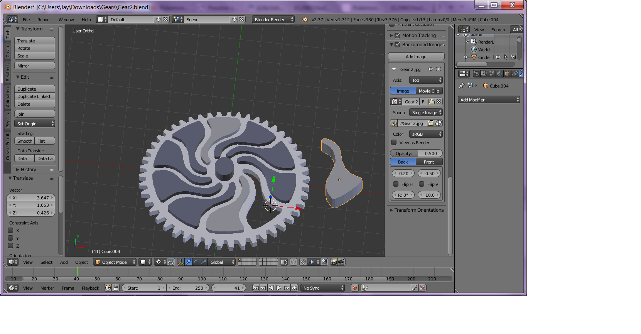Toggle proportional editing circle icon
The image size is (641, 334).
point(294,262)
